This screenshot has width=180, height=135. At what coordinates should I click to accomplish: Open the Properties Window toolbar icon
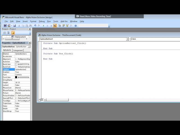[63, 26]
